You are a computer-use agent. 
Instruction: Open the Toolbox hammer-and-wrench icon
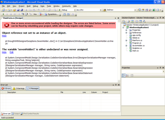click(x=150, y=10)
